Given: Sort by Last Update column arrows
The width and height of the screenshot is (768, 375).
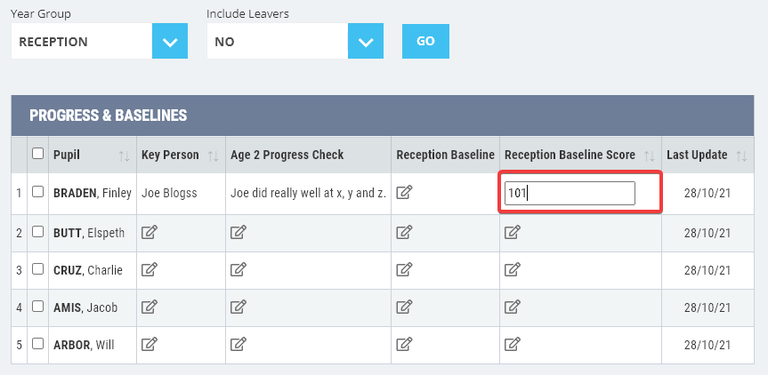Looking at the screenshot, I should tap(741, 156).
